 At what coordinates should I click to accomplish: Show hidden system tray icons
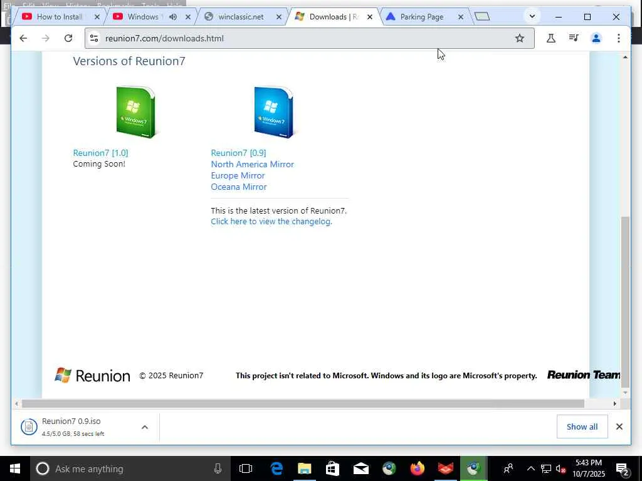530,468
